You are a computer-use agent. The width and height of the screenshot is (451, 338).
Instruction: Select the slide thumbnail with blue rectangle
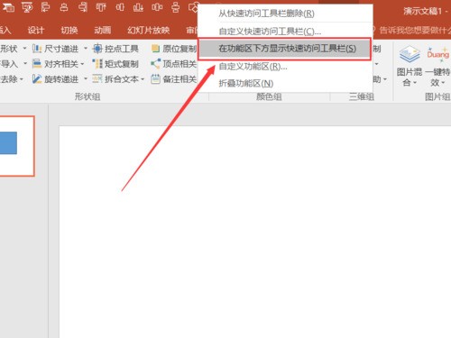click(16, 146)
